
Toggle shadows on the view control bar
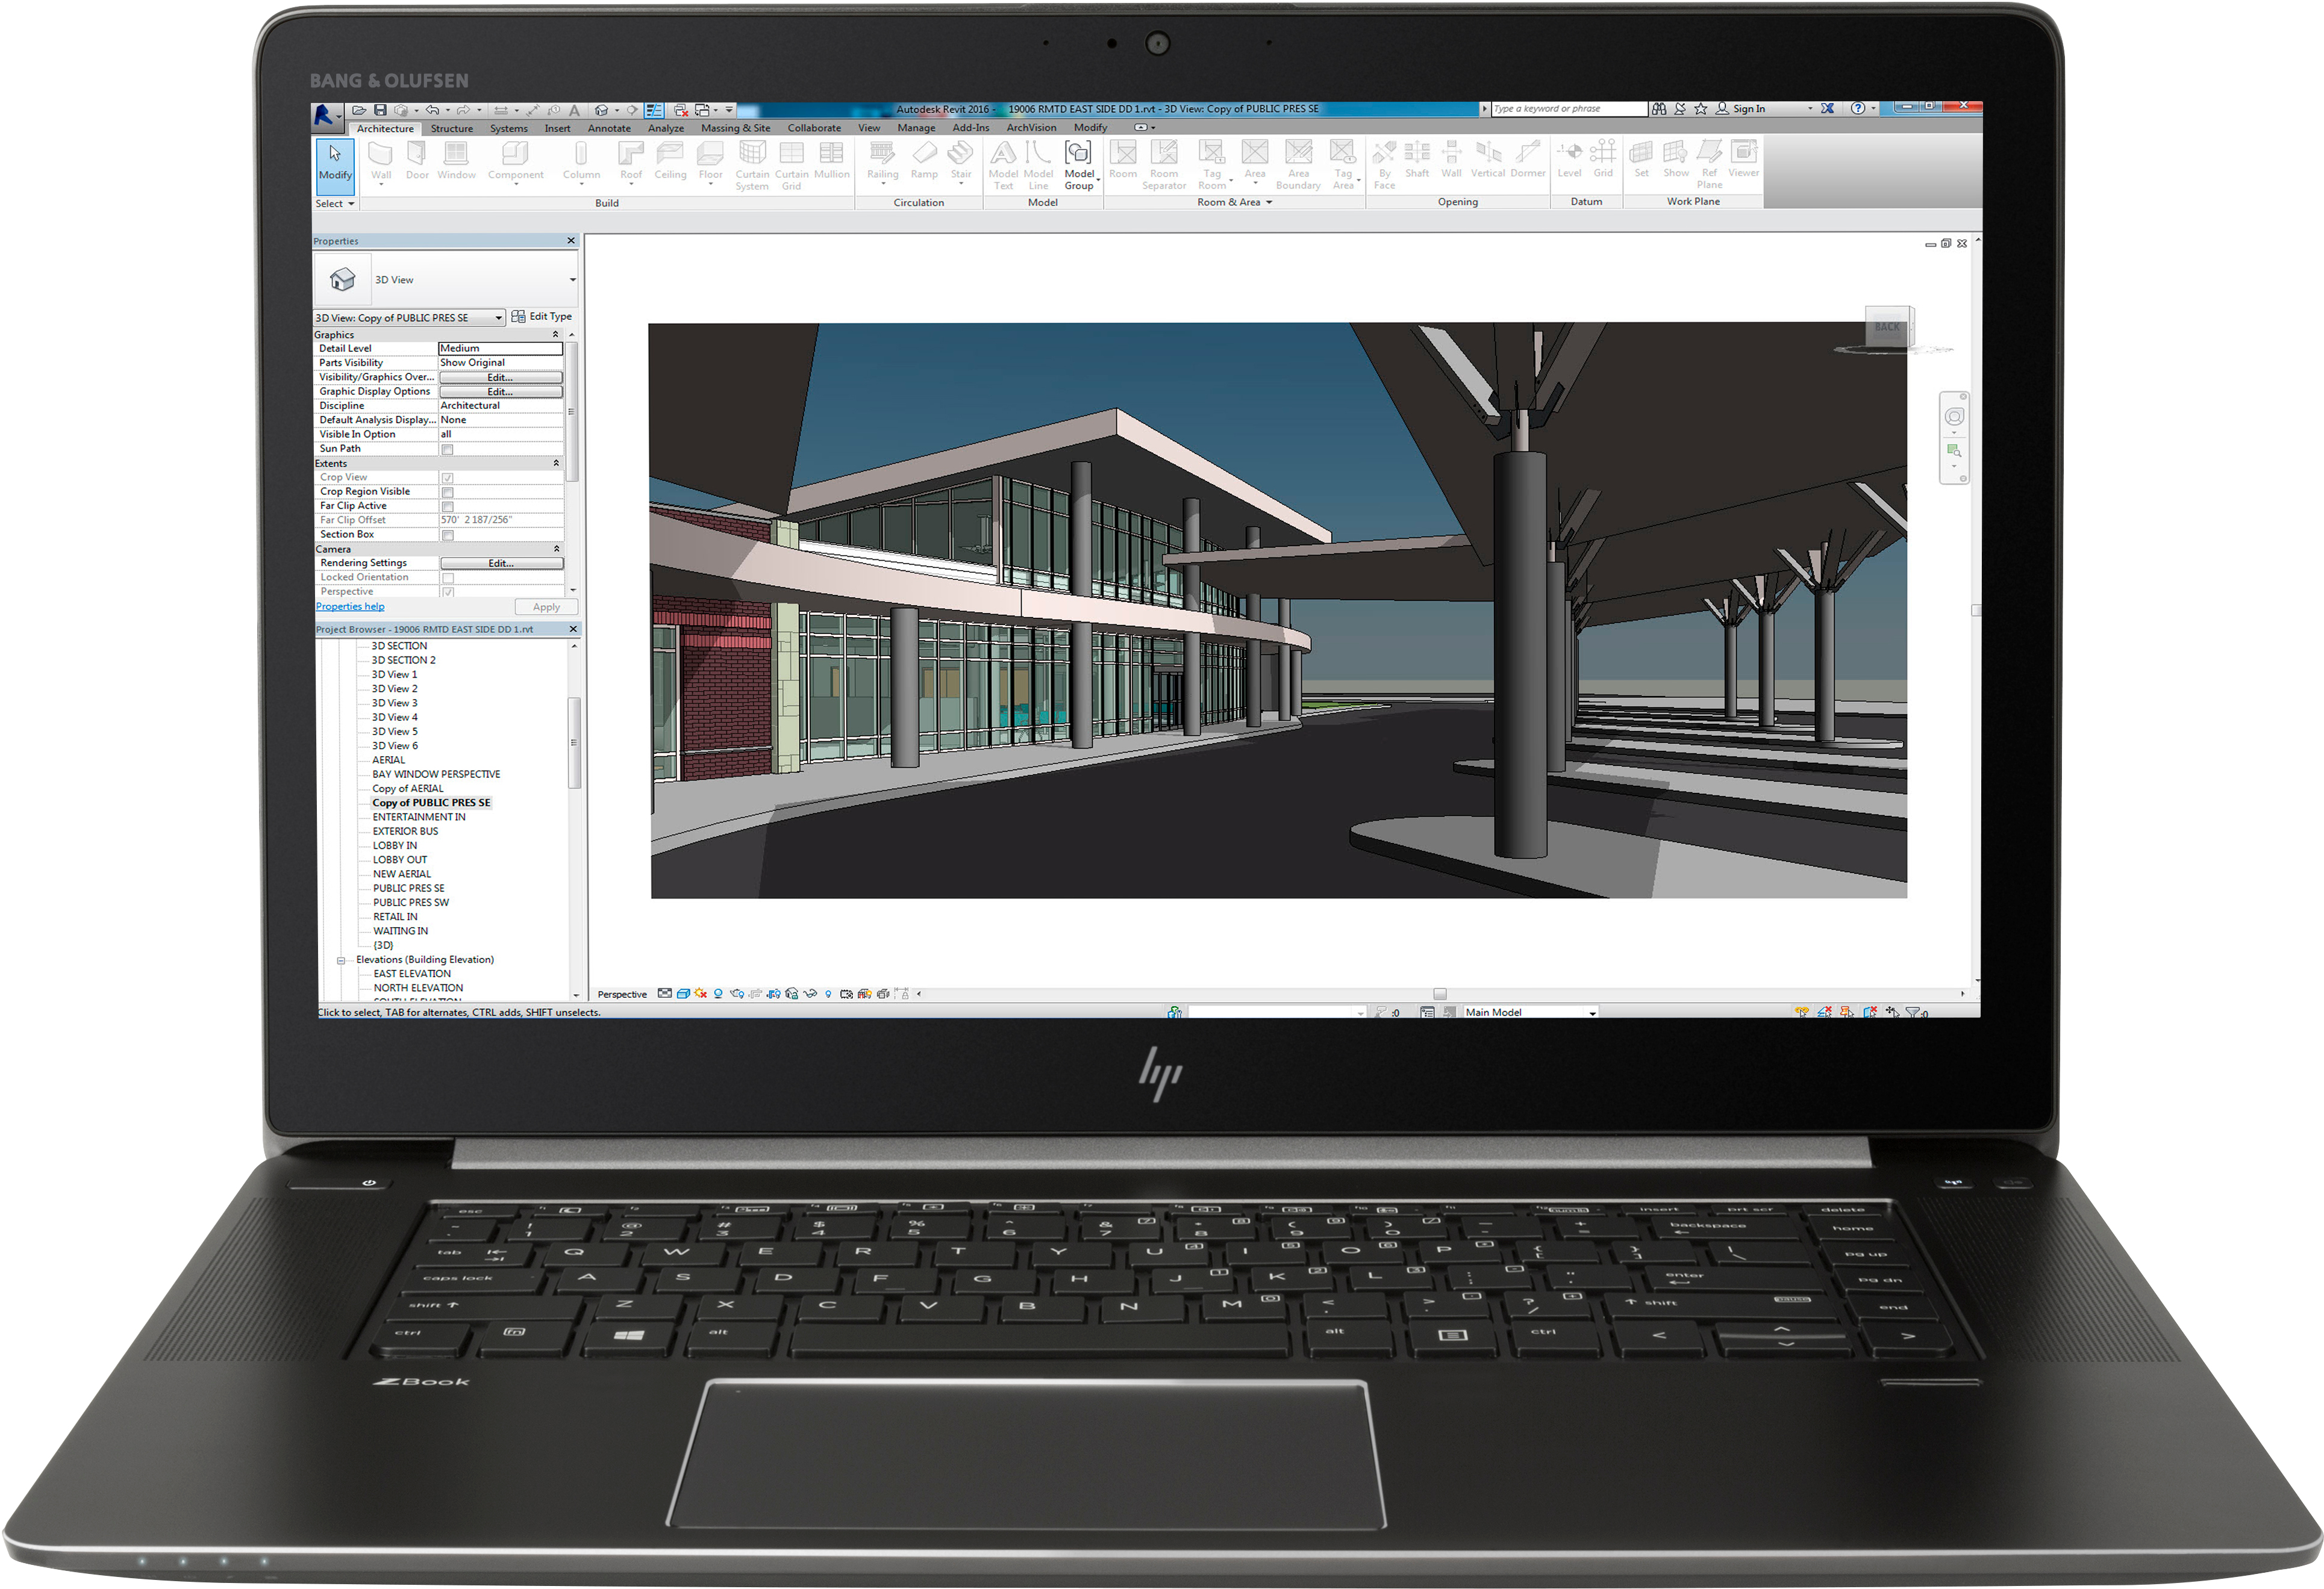click(719, 994)
